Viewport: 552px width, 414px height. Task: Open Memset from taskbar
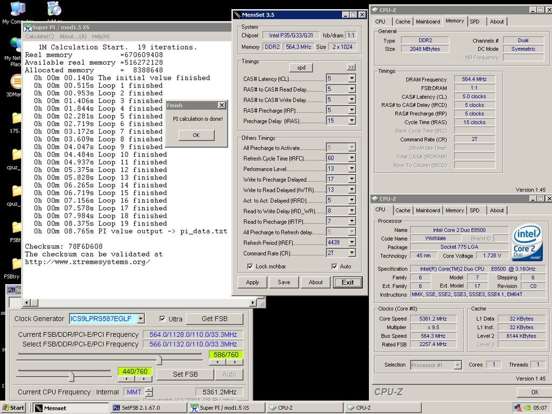[70, 408]
